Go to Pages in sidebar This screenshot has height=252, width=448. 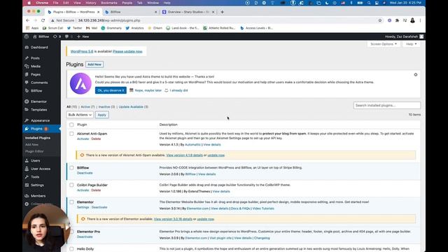click(x=36, y=74)
